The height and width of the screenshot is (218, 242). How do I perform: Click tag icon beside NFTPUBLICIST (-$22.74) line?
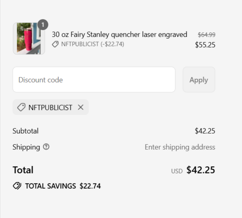point(55,44)
